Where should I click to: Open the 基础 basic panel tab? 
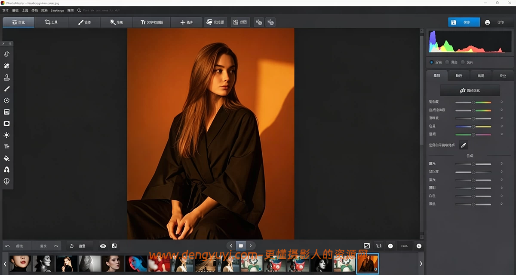437,76
